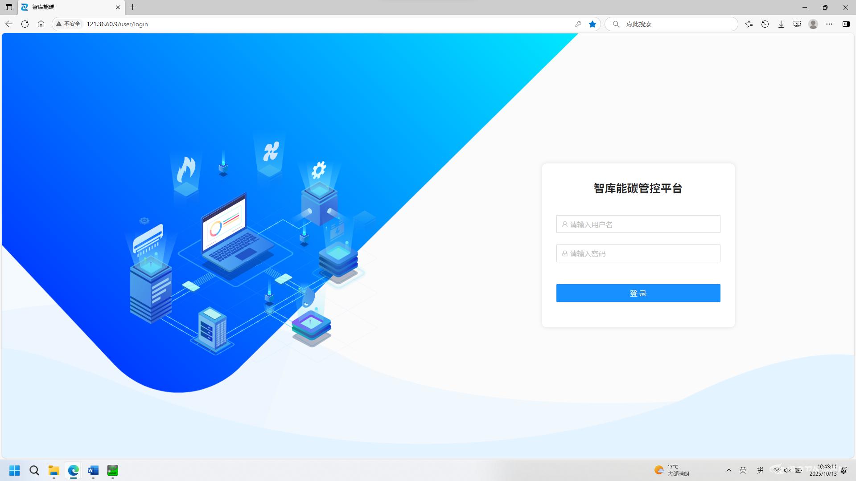Open Word from the taskbar
Viewport: 856px width, 481px height.
[x=93, y=470]
